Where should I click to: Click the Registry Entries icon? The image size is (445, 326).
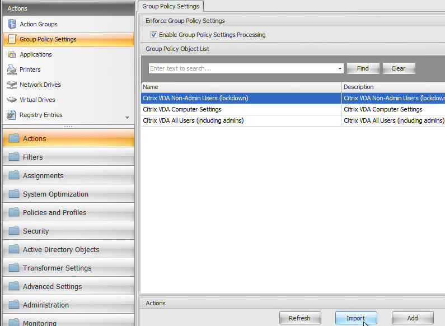(11, 115)
